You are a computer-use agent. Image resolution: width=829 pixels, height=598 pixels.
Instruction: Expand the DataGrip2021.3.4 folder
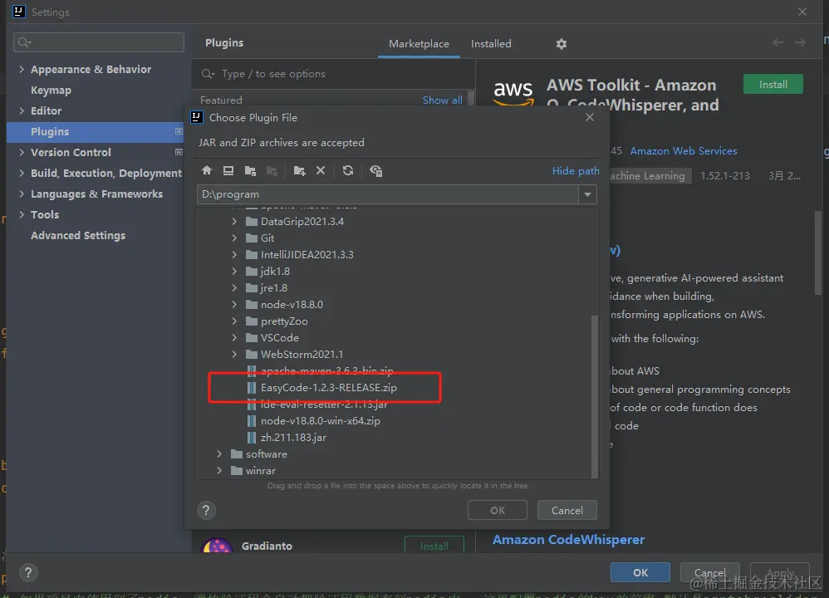pyautogui.click(x=234, y=222)
